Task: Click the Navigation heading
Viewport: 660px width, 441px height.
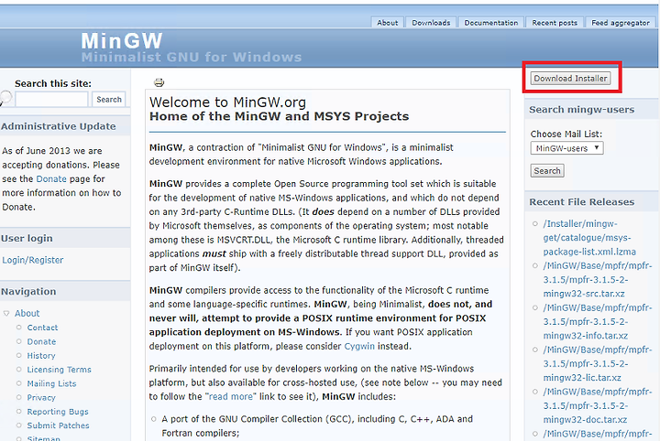Action: click(28, 292)
